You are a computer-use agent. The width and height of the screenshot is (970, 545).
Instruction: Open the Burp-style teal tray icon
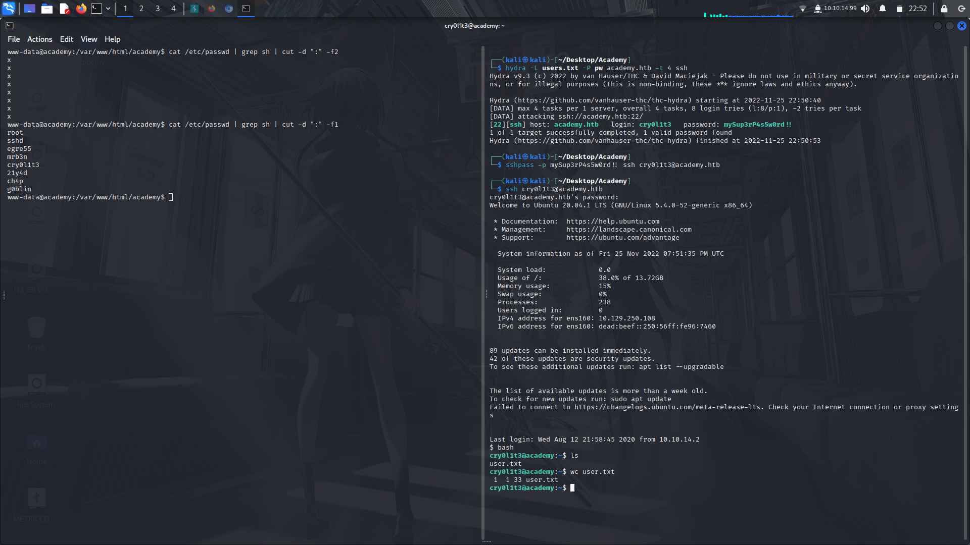coord(195,9)
